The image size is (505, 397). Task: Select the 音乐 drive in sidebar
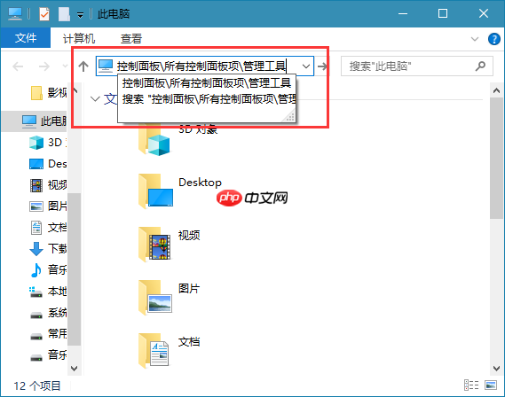point(48,355)
